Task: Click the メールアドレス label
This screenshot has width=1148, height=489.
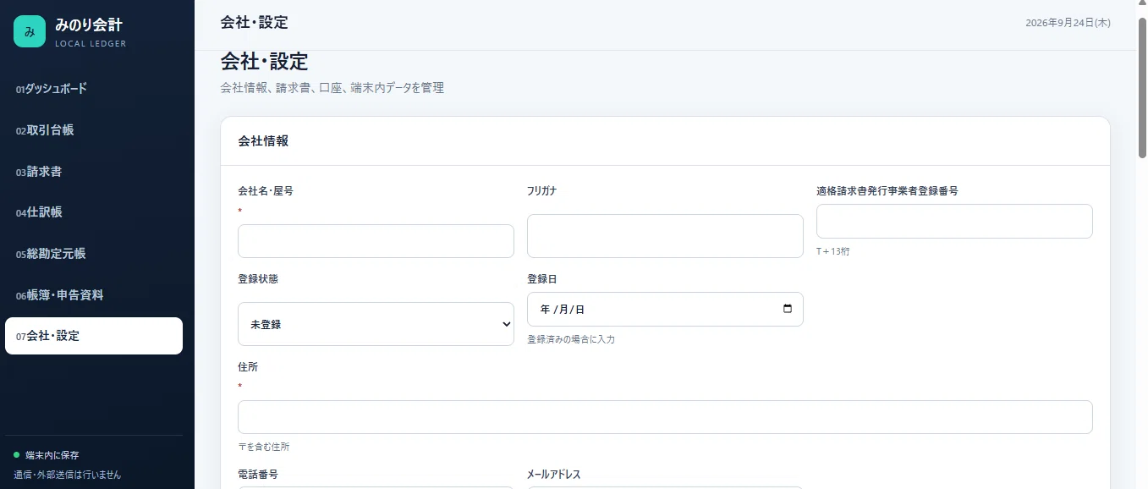Action: [554, 475]
